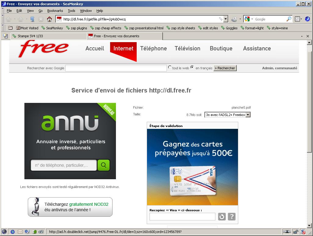313x236 pixels.
Task: Click the Rechercher button
Action: pyautogui.click(x=225, y=68)
